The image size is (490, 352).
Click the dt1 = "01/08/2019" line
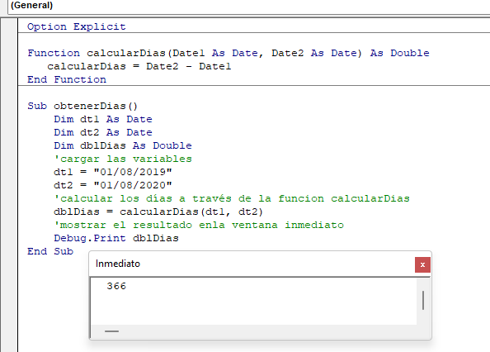[x=113, y=172]
